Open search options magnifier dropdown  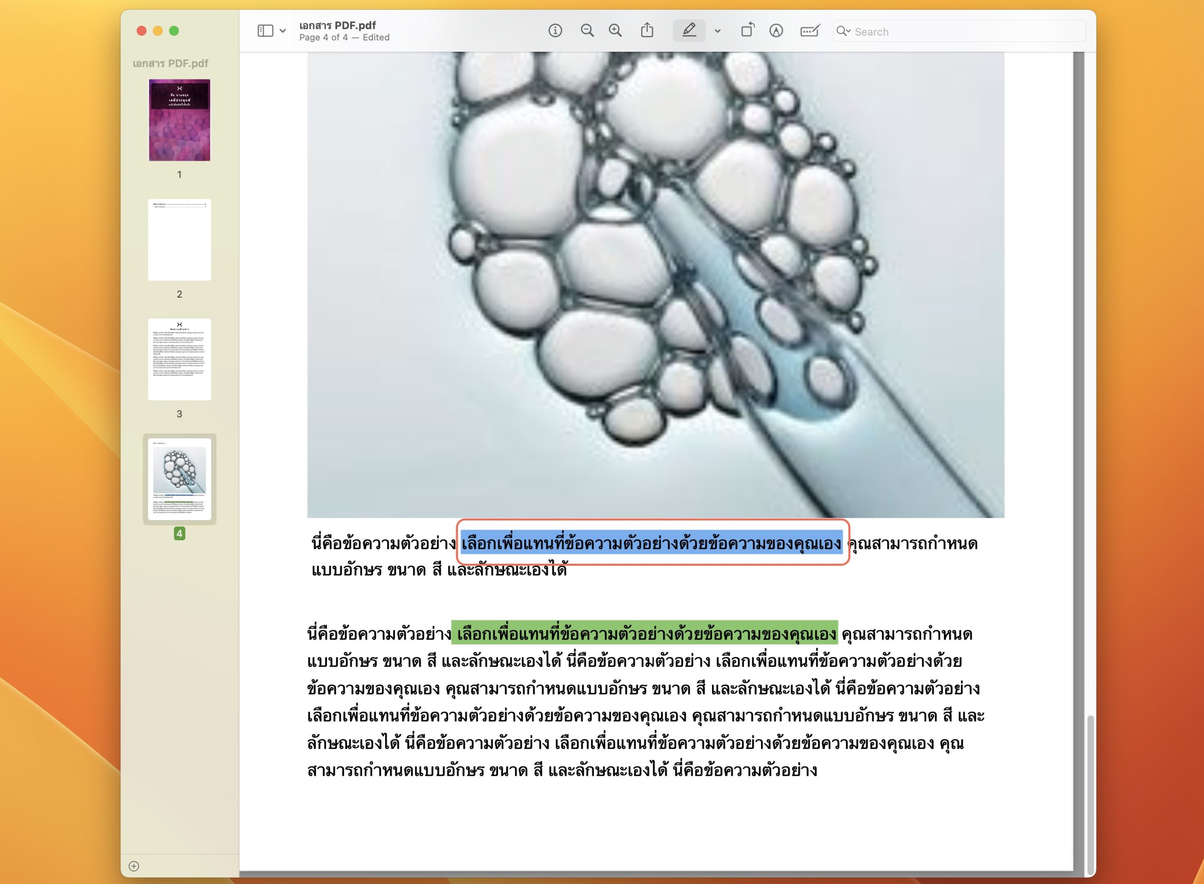tap(843, 31)
